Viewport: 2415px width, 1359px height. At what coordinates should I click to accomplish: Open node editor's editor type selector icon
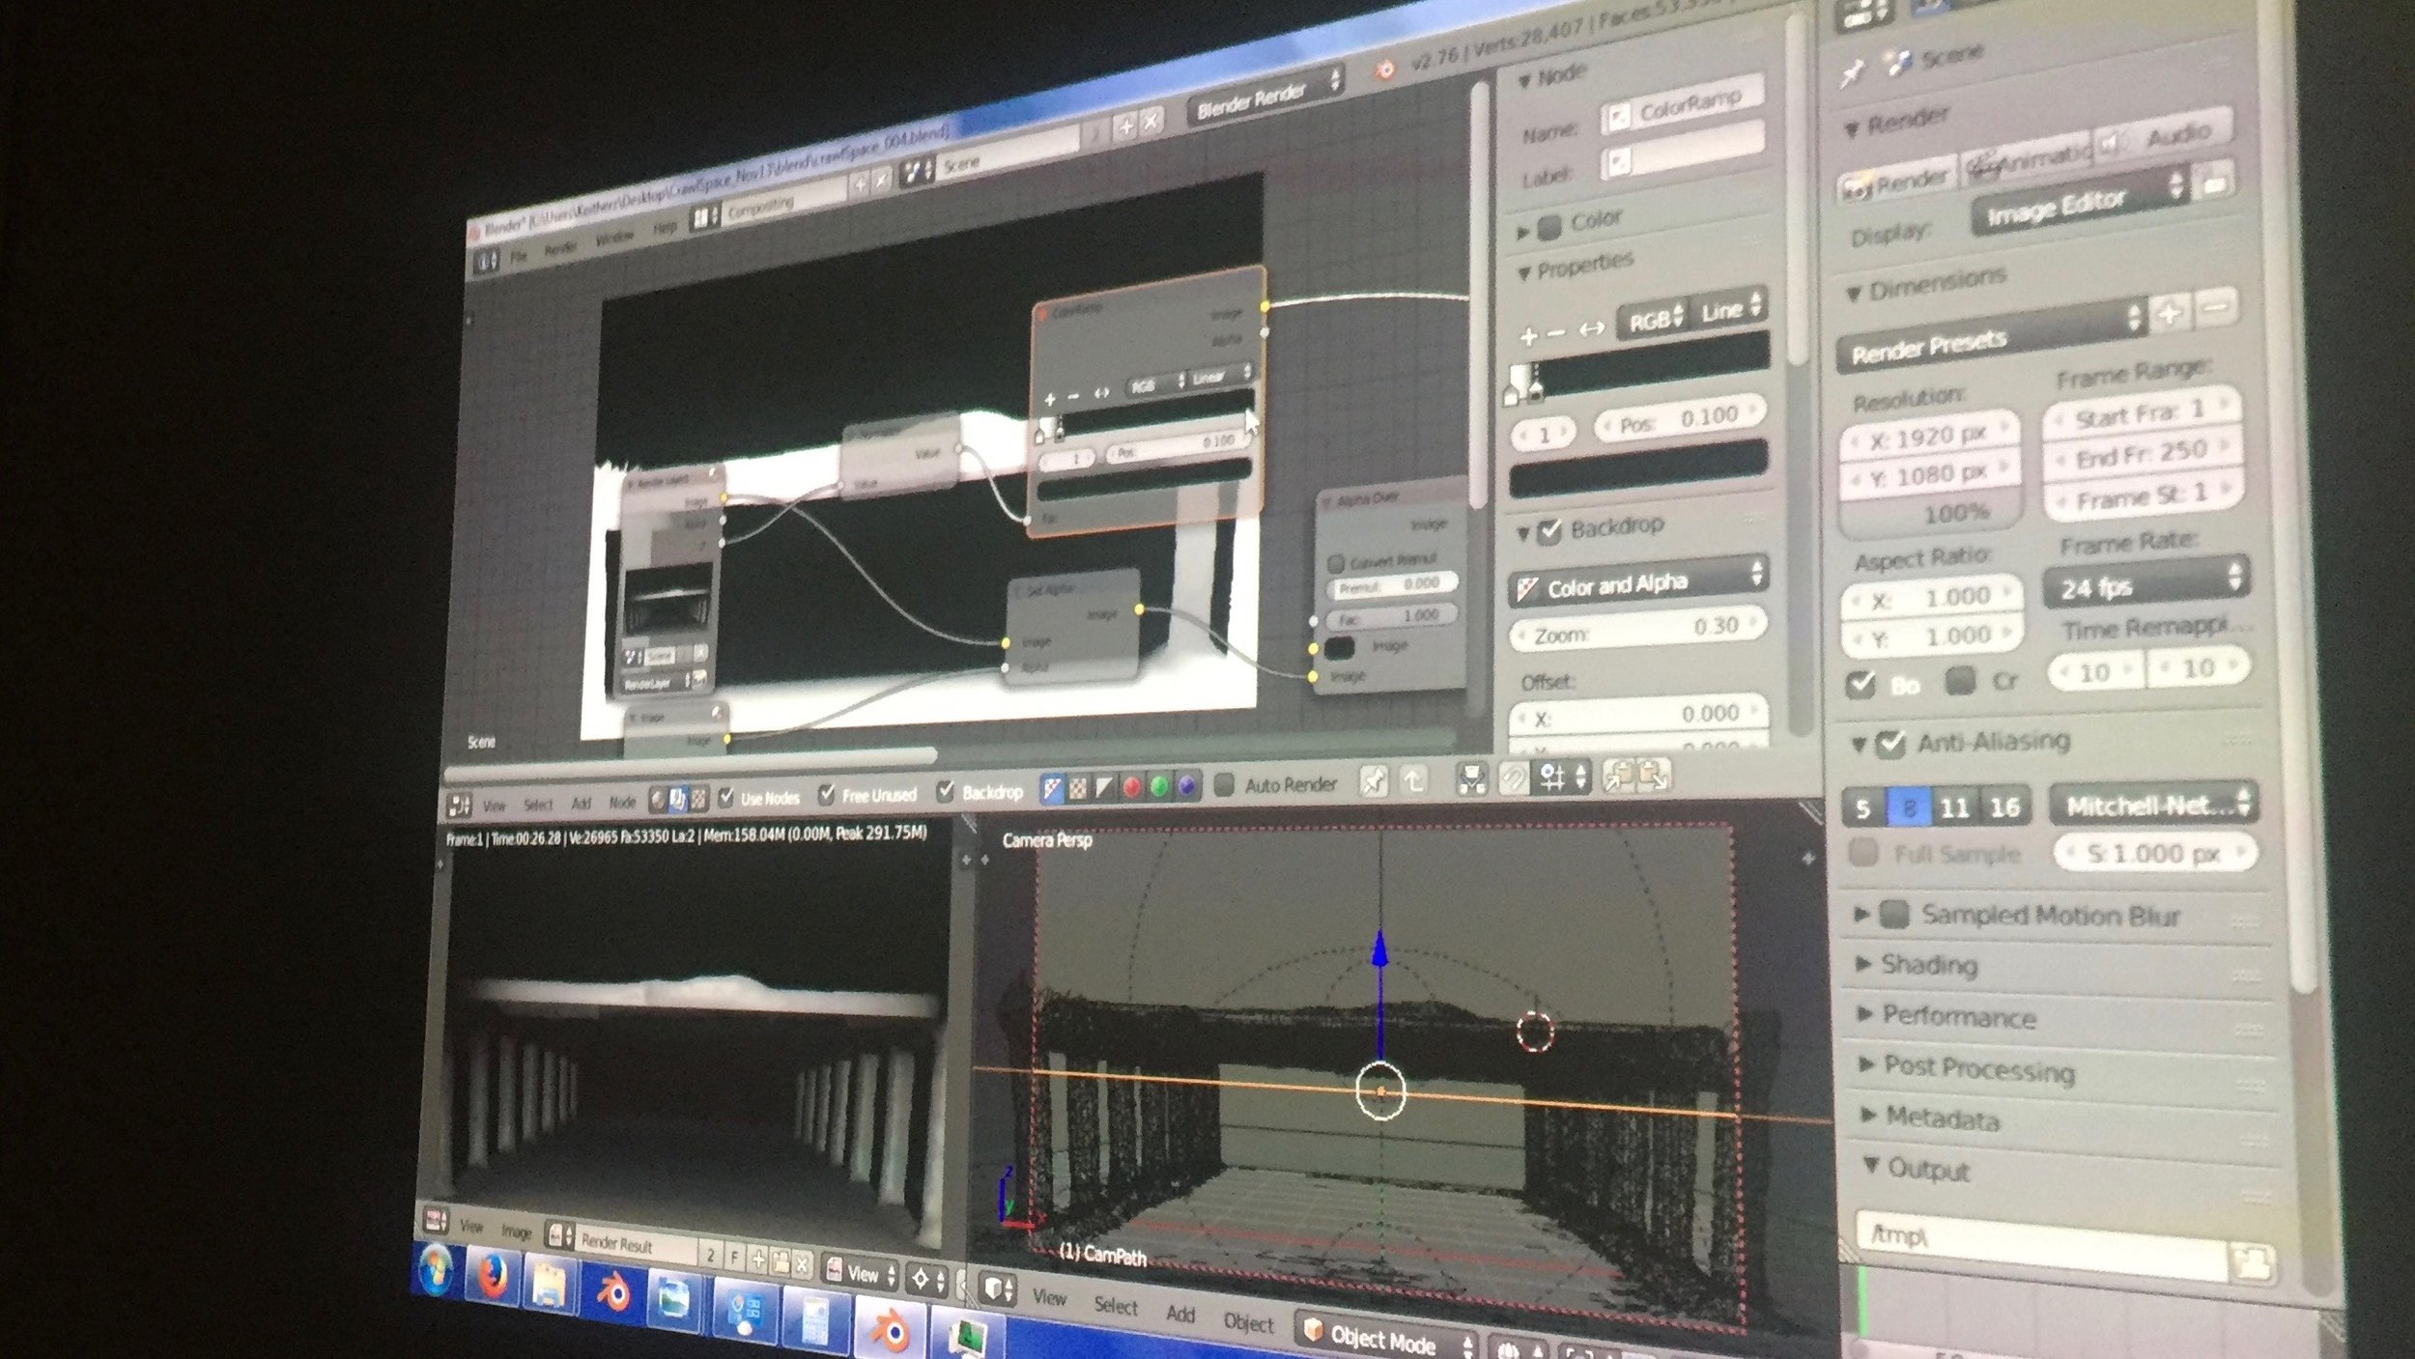tap(460, 805)
